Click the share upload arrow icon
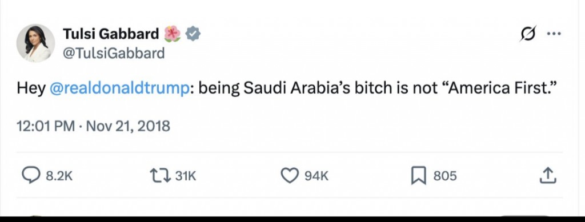Image resolution: width=585 pixels, height=222 pixels. point(548,175)
